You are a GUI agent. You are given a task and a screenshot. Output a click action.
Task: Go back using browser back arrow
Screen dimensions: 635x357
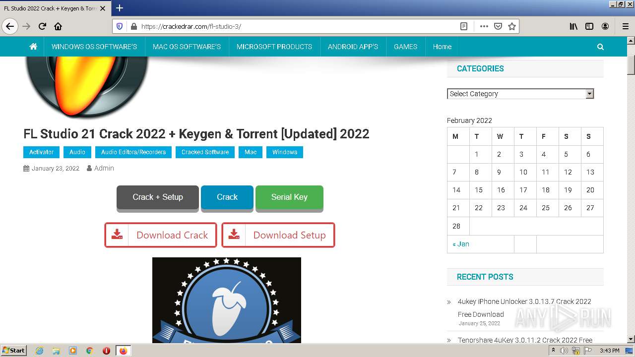tap(10, 26)
